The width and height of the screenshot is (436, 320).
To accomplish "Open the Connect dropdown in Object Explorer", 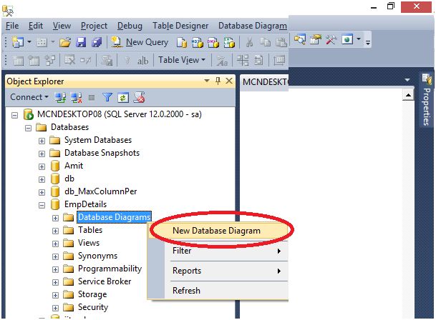I will point(29,97).
